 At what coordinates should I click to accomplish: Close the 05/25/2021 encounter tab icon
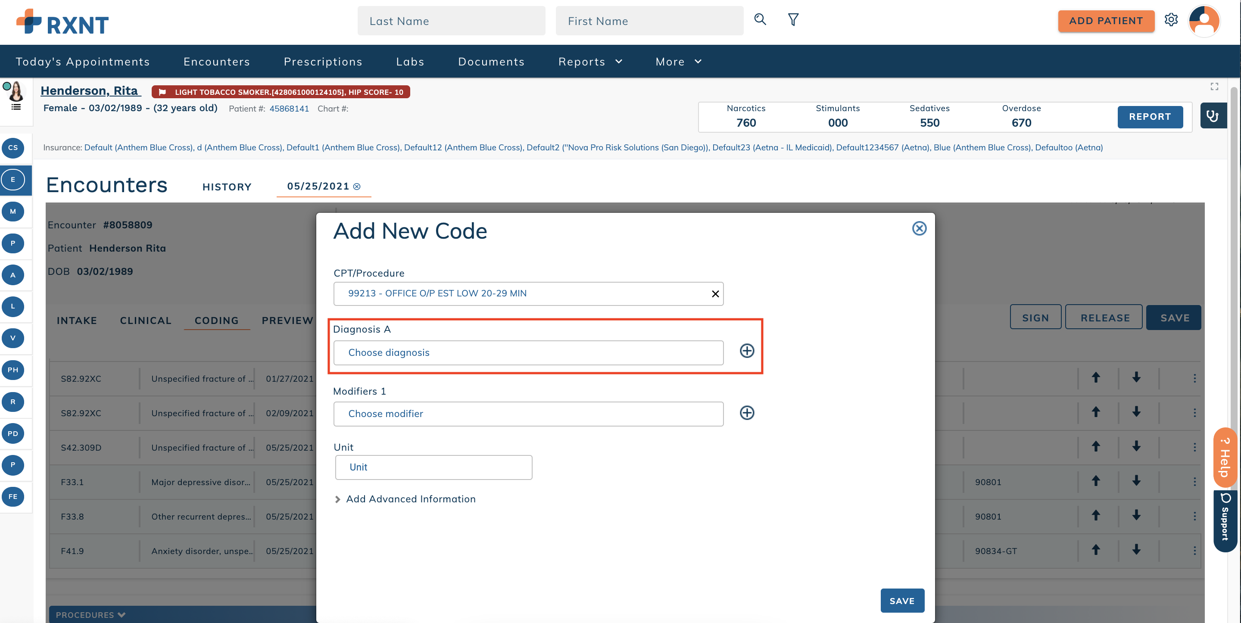pos(356,187)
